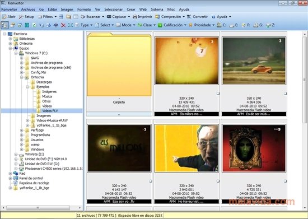Open drive F: from the toolbar

246,25
